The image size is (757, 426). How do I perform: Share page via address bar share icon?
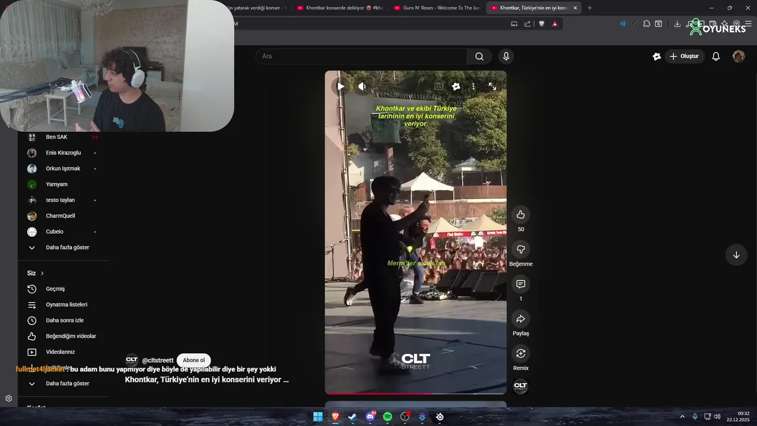point(528,24)
